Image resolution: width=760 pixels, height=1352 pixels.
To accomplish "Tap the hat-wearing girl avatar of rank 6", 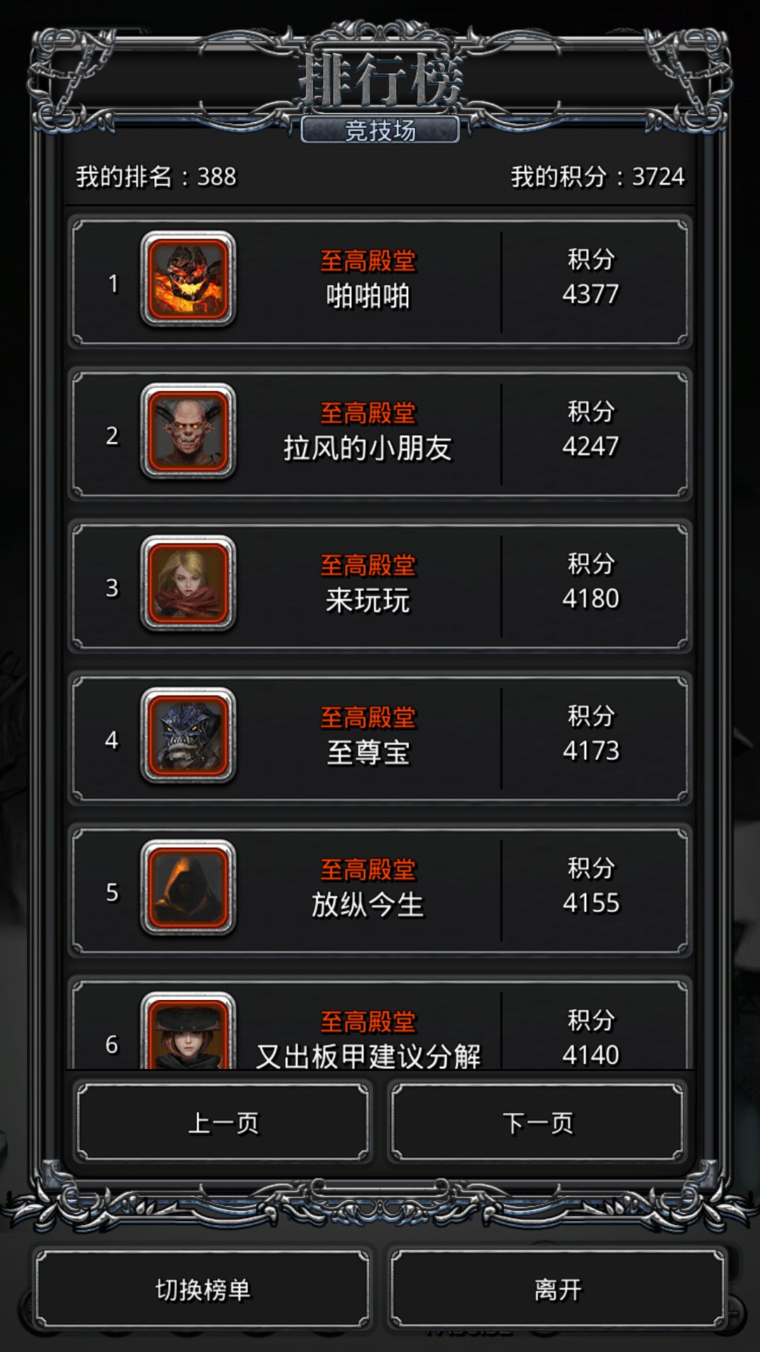I will pos(188,1031).
